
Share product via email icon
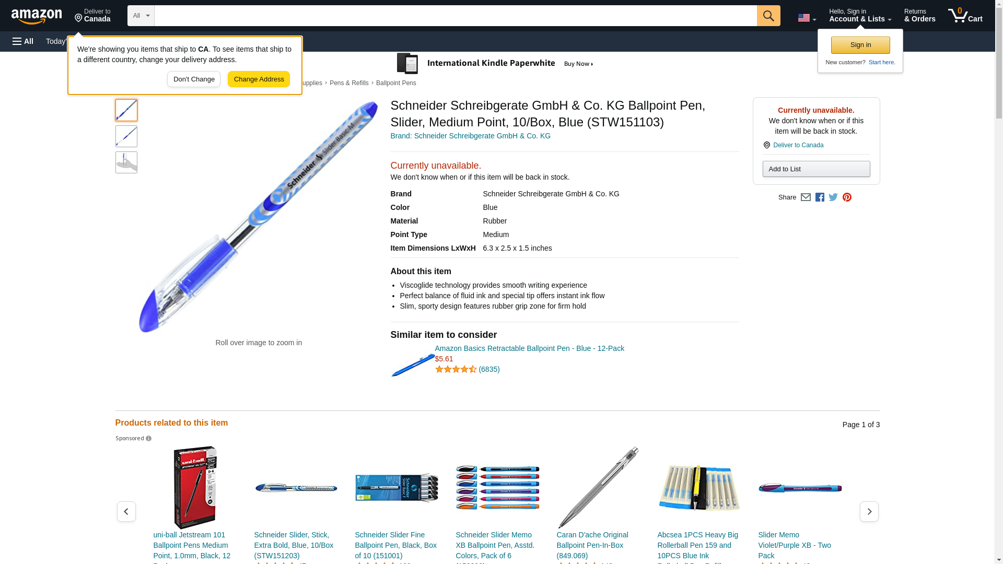pyautogui.click(x=806, y=197)
